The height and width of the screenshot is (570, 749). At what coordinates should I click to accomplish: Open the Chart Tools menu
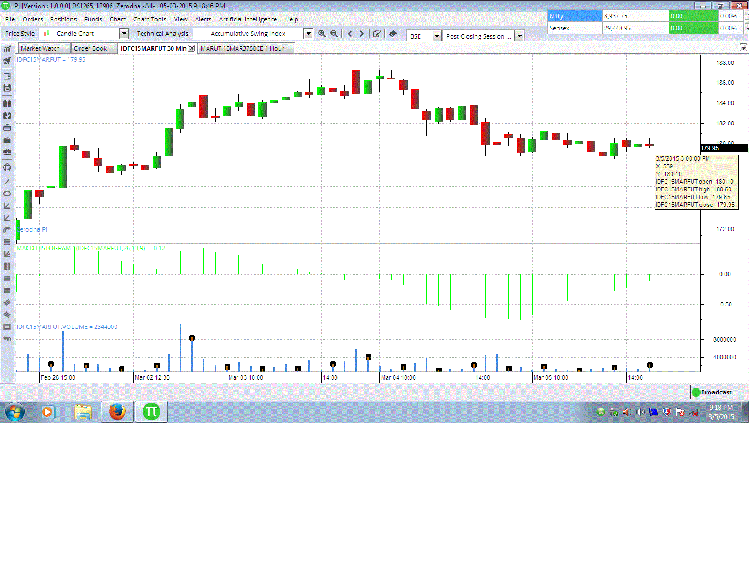[x=150, y=19]
